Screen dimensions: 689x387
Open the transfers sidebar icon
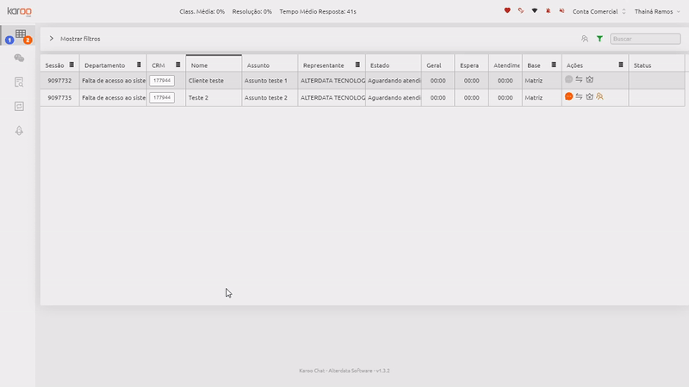19,106
